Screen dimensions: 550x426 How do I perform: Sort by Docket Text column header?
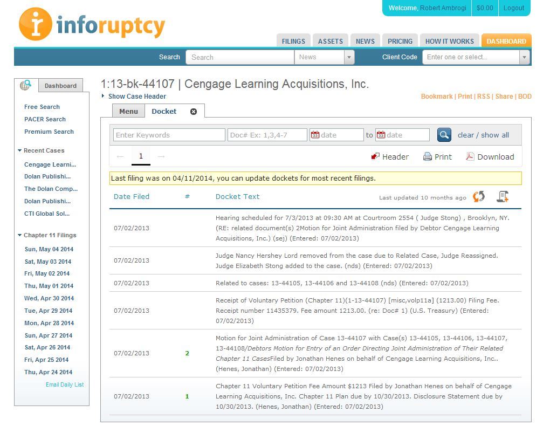point(237,196)
